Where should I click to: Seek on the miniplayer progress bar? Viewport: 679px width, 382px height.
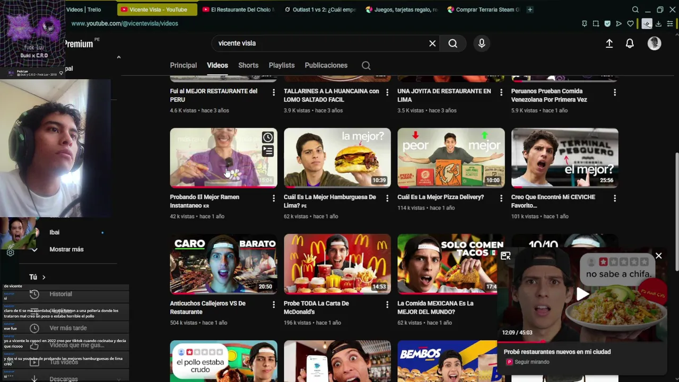coord(582,341)
